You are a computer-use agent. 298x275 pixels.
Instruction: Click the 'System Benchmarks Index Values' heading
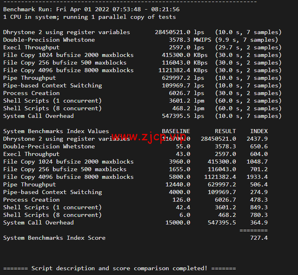click(56, 131)
